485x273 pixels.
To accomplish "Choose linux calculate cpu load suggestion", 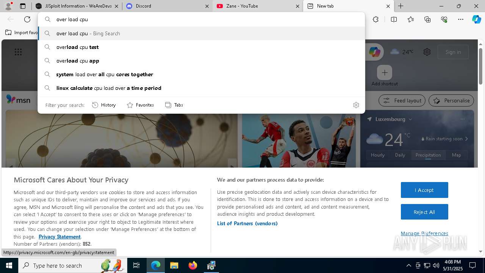I will (201, 88).
